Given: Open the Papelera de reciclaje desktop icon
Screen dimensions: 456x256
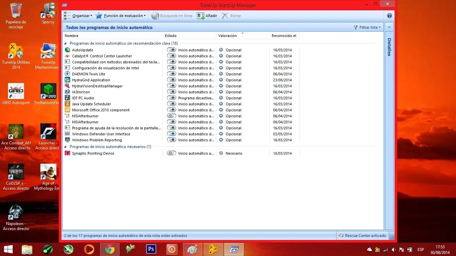Looking at the screenshot, I should pyautogui.click(x=16, y=16).
